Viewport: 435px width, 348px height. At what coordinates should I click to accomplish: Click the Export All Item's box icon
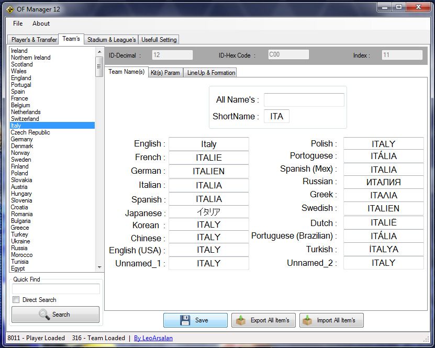[x=241, y=320]
